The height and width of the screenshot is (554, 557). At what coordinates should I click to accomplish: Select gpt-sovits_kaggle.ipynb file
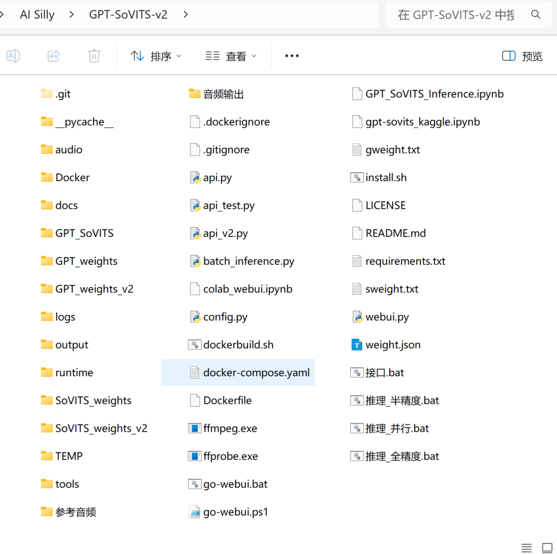pyautogui.click(x=416, y=122)
